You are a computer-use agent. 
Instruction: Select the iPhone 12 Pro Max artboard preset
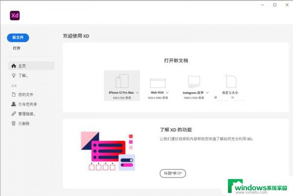click(x=122, y=86)
